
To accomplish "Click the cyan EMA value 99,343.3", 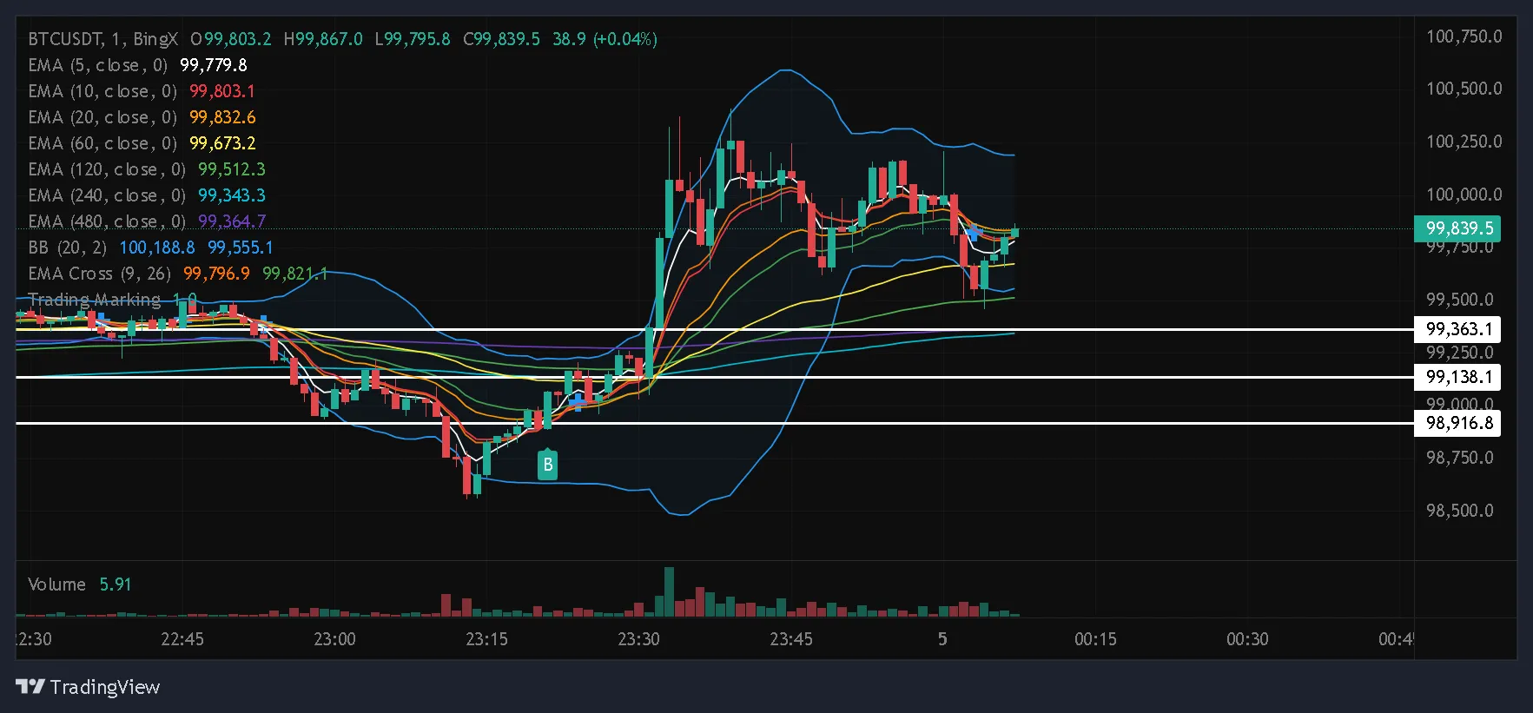I will (x=232, y=195).
